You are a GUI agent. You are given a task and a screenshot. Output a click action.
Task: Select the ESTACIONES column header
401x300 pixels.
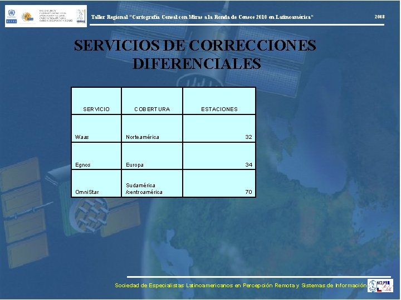(x=219, y=101)
